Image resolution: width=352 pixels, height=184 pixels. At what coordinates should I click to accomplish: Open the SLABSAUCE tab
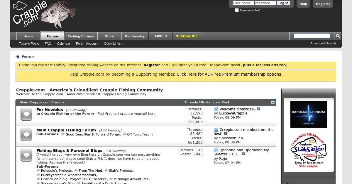(187, 36)
